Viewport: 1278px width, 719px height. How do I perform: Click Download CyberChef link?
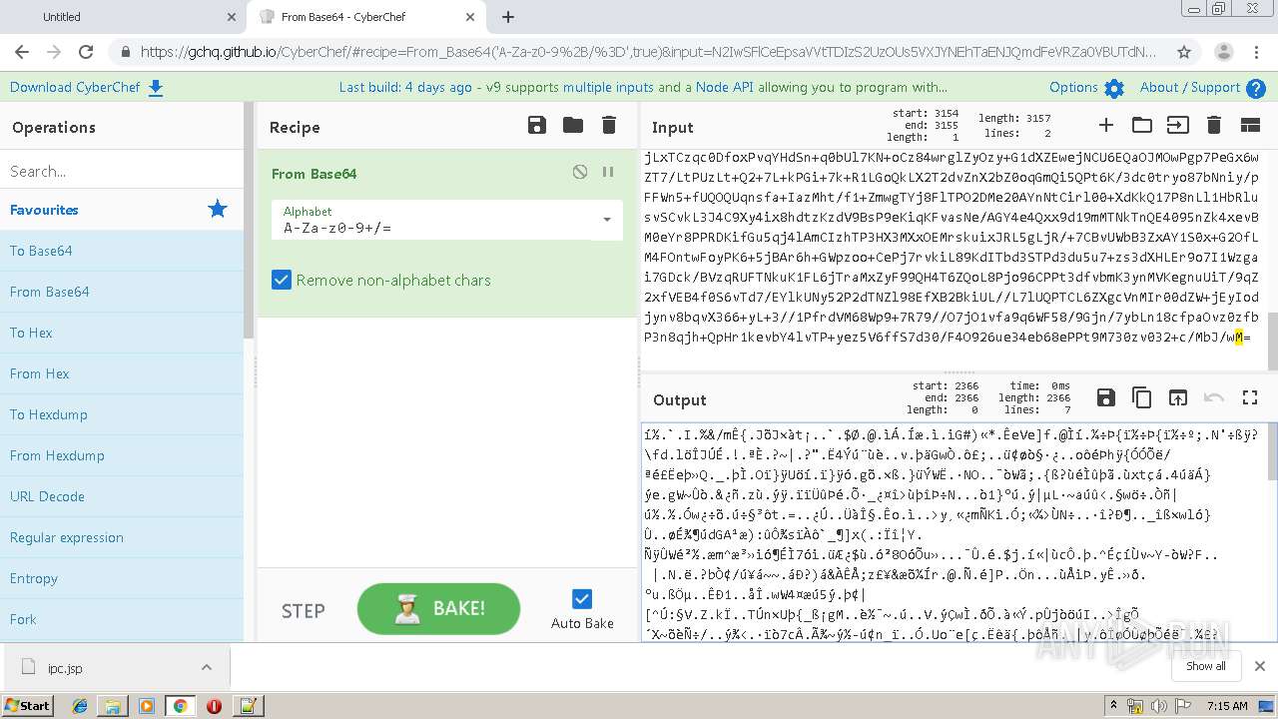[x=75, y=88]
